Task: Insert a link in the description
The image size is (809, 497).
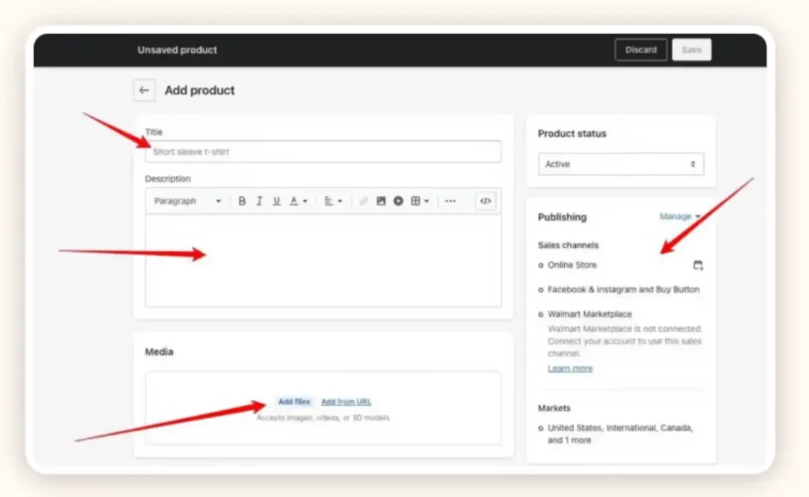Action: (363, 201)
